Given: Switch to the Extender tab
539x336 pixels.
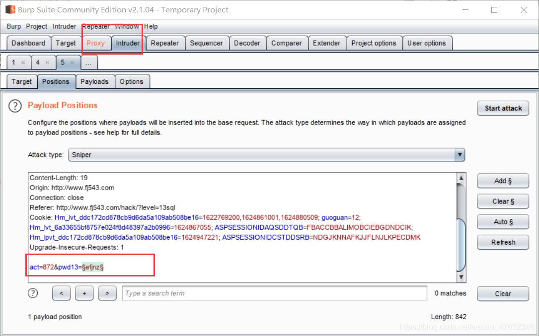Looking at the screenshot, I should (326, 43).
